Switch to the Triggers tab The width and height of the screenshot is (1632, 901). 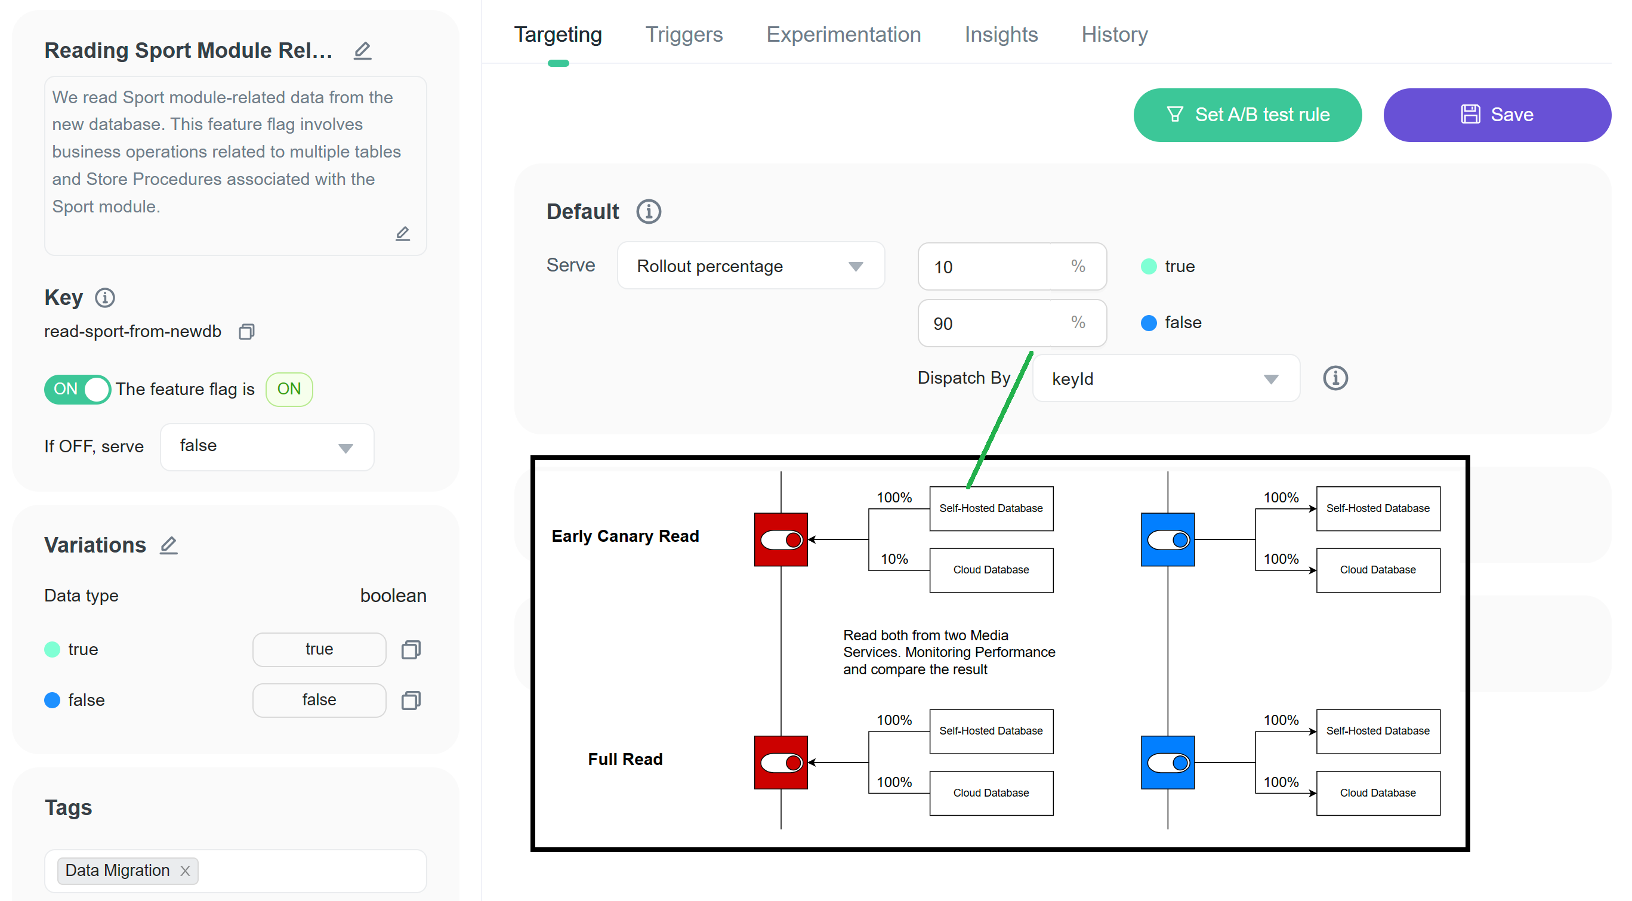pyautogui.click(x=684, y=34)
